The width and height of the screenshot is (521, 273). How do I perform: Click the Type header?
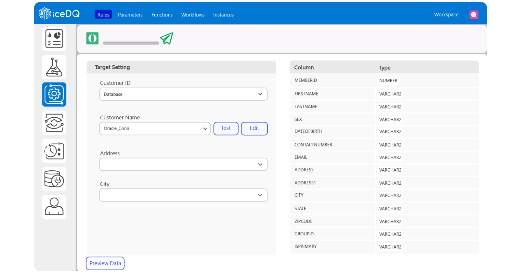385,68
